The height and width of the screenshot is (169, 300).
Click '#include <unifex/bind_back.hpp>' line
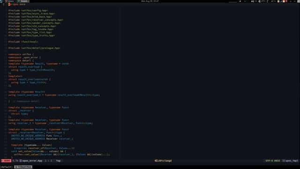point(30,17)
